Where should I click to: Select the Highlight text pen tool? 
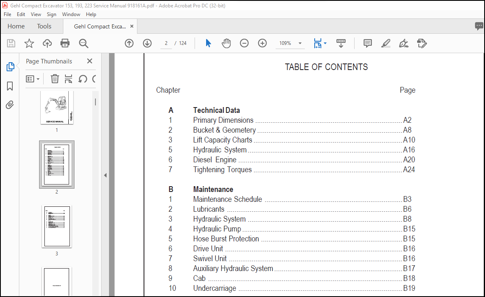point(385,43)
